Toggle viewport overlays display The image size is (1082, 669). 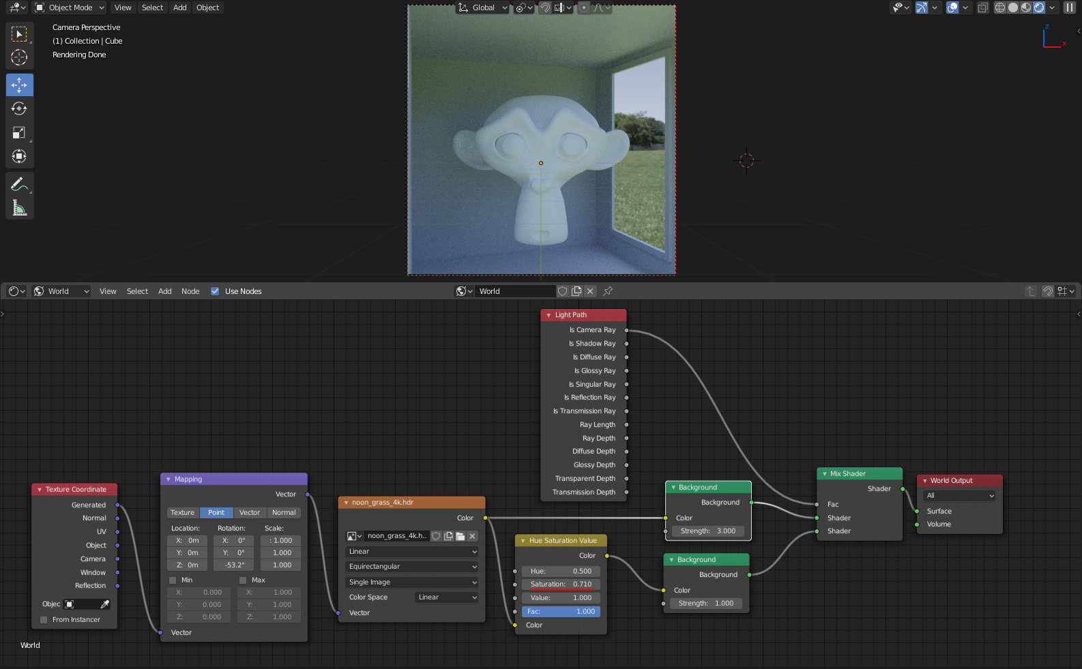[x=952, y=8]
